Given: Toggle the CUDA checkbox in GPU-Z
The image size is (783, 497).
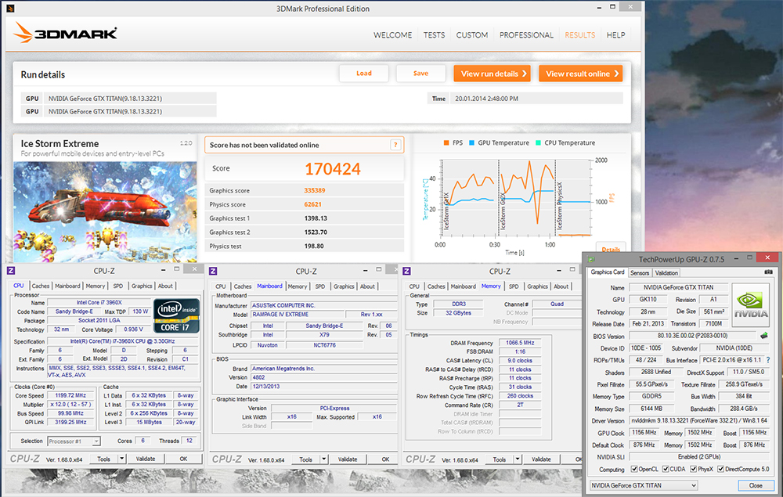Looking at the screenshot, I should click(666, 469).
